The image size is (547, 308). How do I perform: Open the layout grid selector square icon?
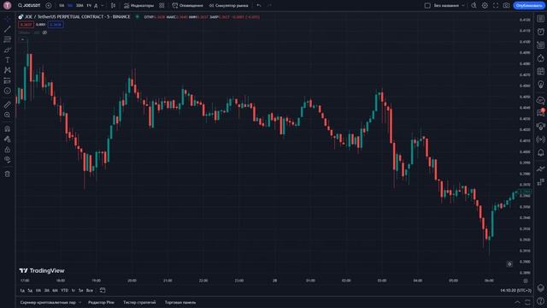[x=427, y=6]
